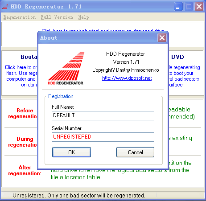Click the 'During regeneration' label
Screen dimensions: 206x201
22,142
